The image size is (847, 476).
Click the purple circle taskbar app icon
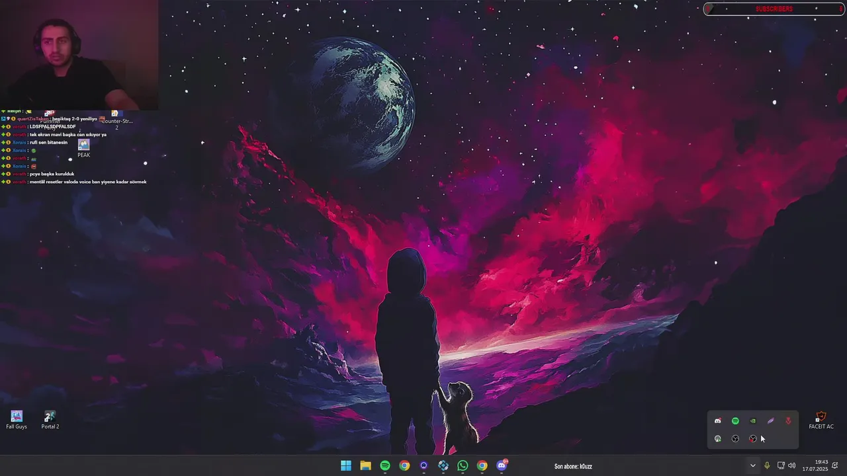424,465
